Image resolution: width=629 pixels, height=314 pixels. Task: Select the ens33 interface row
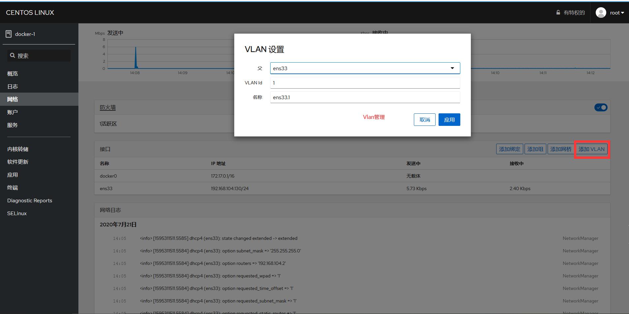tap(106, 188)
